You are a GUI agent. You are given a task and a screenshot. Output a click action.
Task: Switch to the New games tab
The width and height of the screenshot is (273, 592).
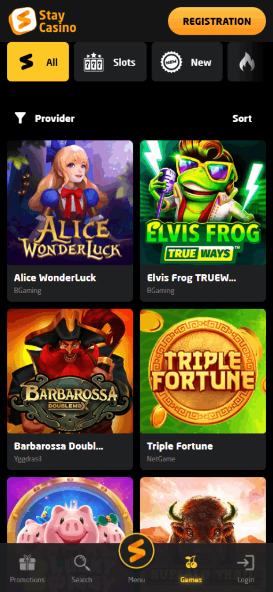[187, 62]
